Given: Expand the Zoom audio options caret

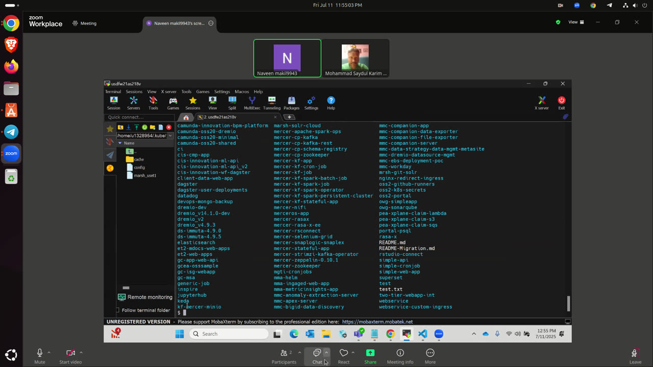Looking at the screenshot, I should point(49,353).
